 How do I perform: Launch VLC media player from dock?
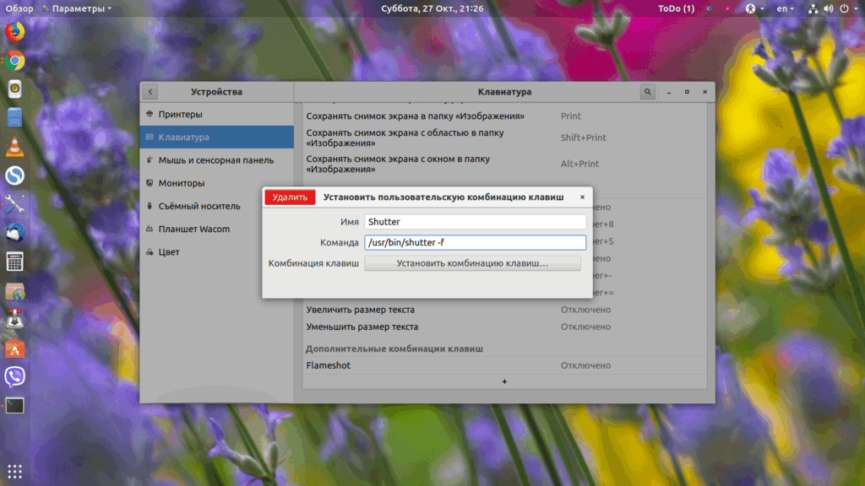tap(15, 147)
